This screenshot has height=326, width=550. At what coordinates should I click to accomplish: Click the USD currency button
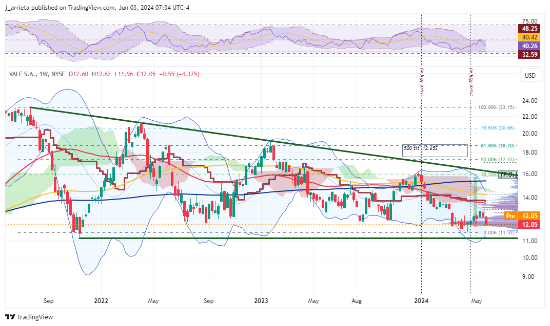[530, 76]
